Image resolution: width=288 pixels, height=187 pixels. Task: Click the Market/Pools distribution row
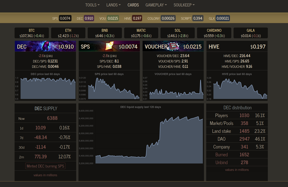coord(237,123)
